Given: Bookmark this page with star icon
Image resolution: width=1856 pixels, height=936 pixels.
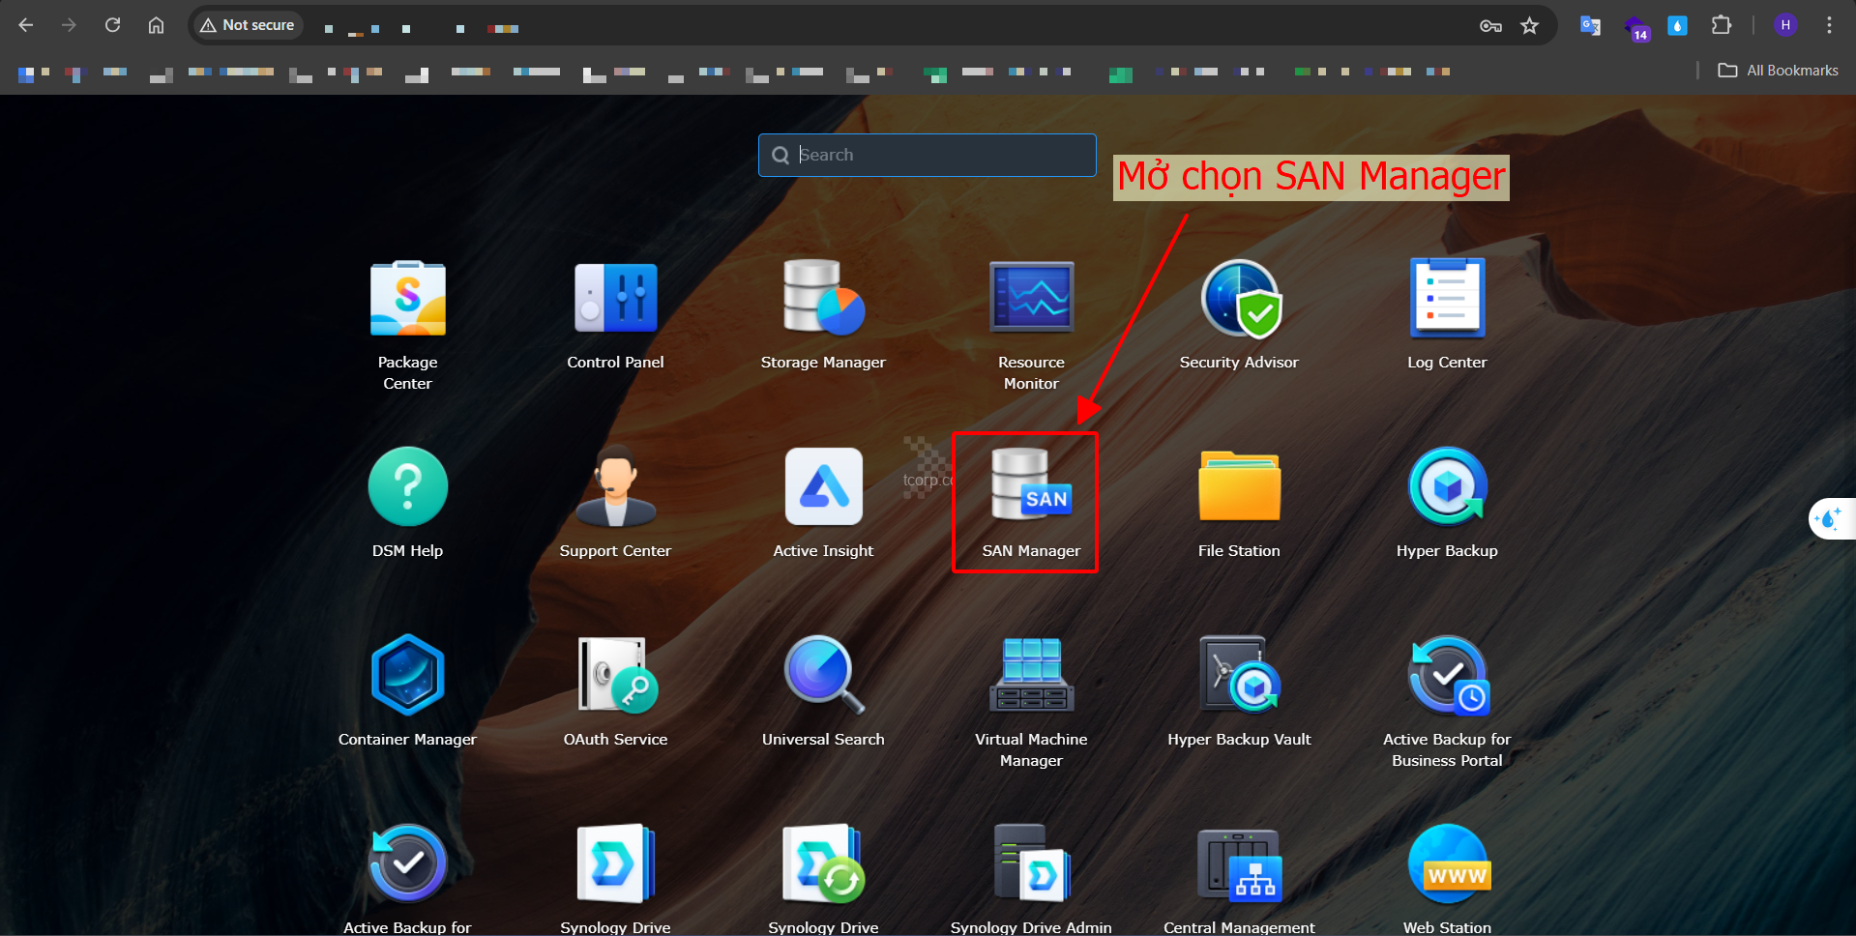Looking at the screenshot, I should pos(1529,26).
